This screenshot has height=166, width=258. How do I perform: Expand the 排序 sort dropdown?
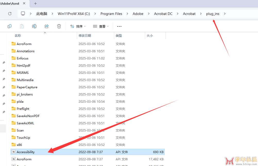tap(78, 26)
